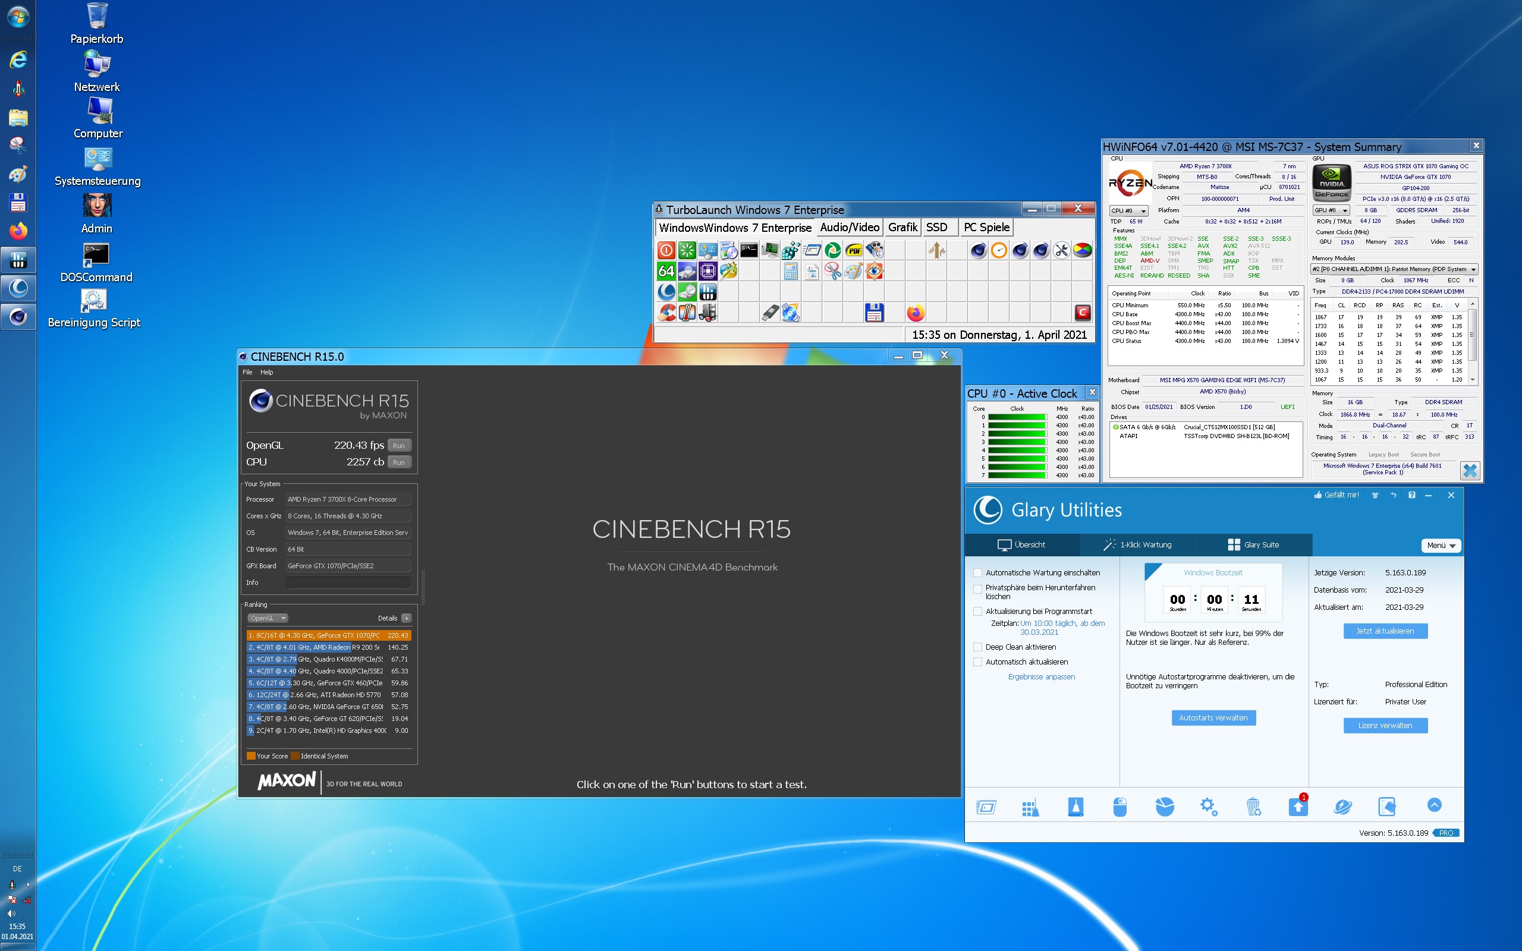The image size is (1522, 951).
Task: Enable Automatische Wartung einschalten checkbox
Action: click(x=977, y=572)
